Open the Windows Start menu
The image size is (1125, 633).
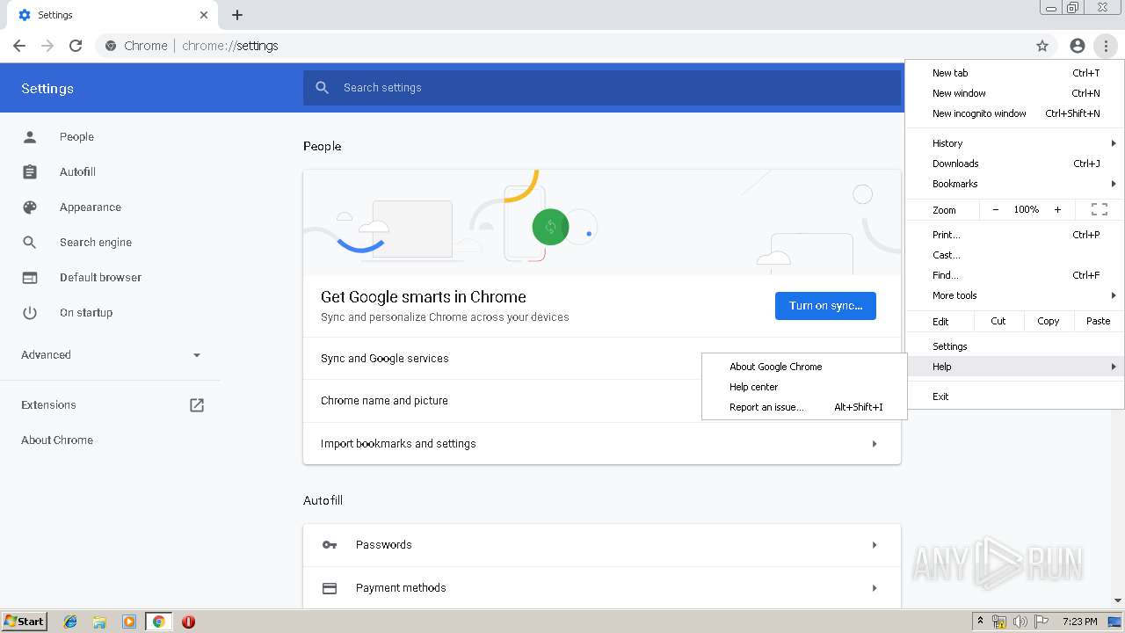(25, 622)
